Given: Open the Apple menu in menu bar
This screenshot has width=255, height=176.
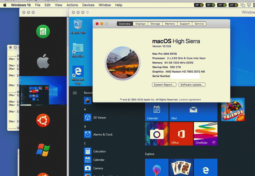Looking at the screenshot, I should 5,5.
